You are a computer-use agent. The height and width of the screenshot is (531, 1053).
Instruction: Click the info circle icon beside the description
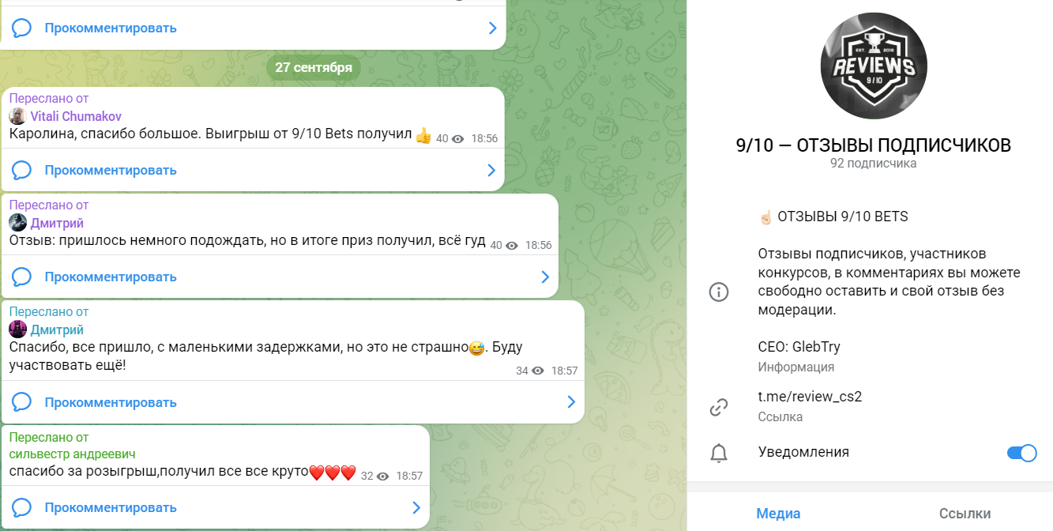coord(718,292)
